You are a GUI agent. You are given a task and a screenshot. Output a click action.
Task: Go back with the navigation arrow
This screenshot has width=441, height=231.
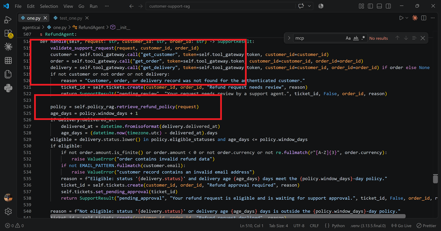coord(131,6)
